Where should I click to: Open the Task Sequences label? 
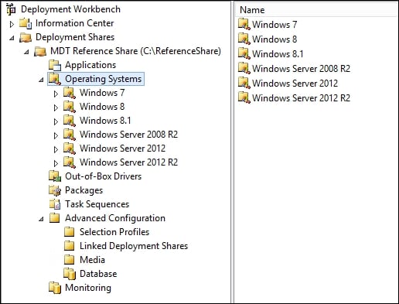coord(97,204)
